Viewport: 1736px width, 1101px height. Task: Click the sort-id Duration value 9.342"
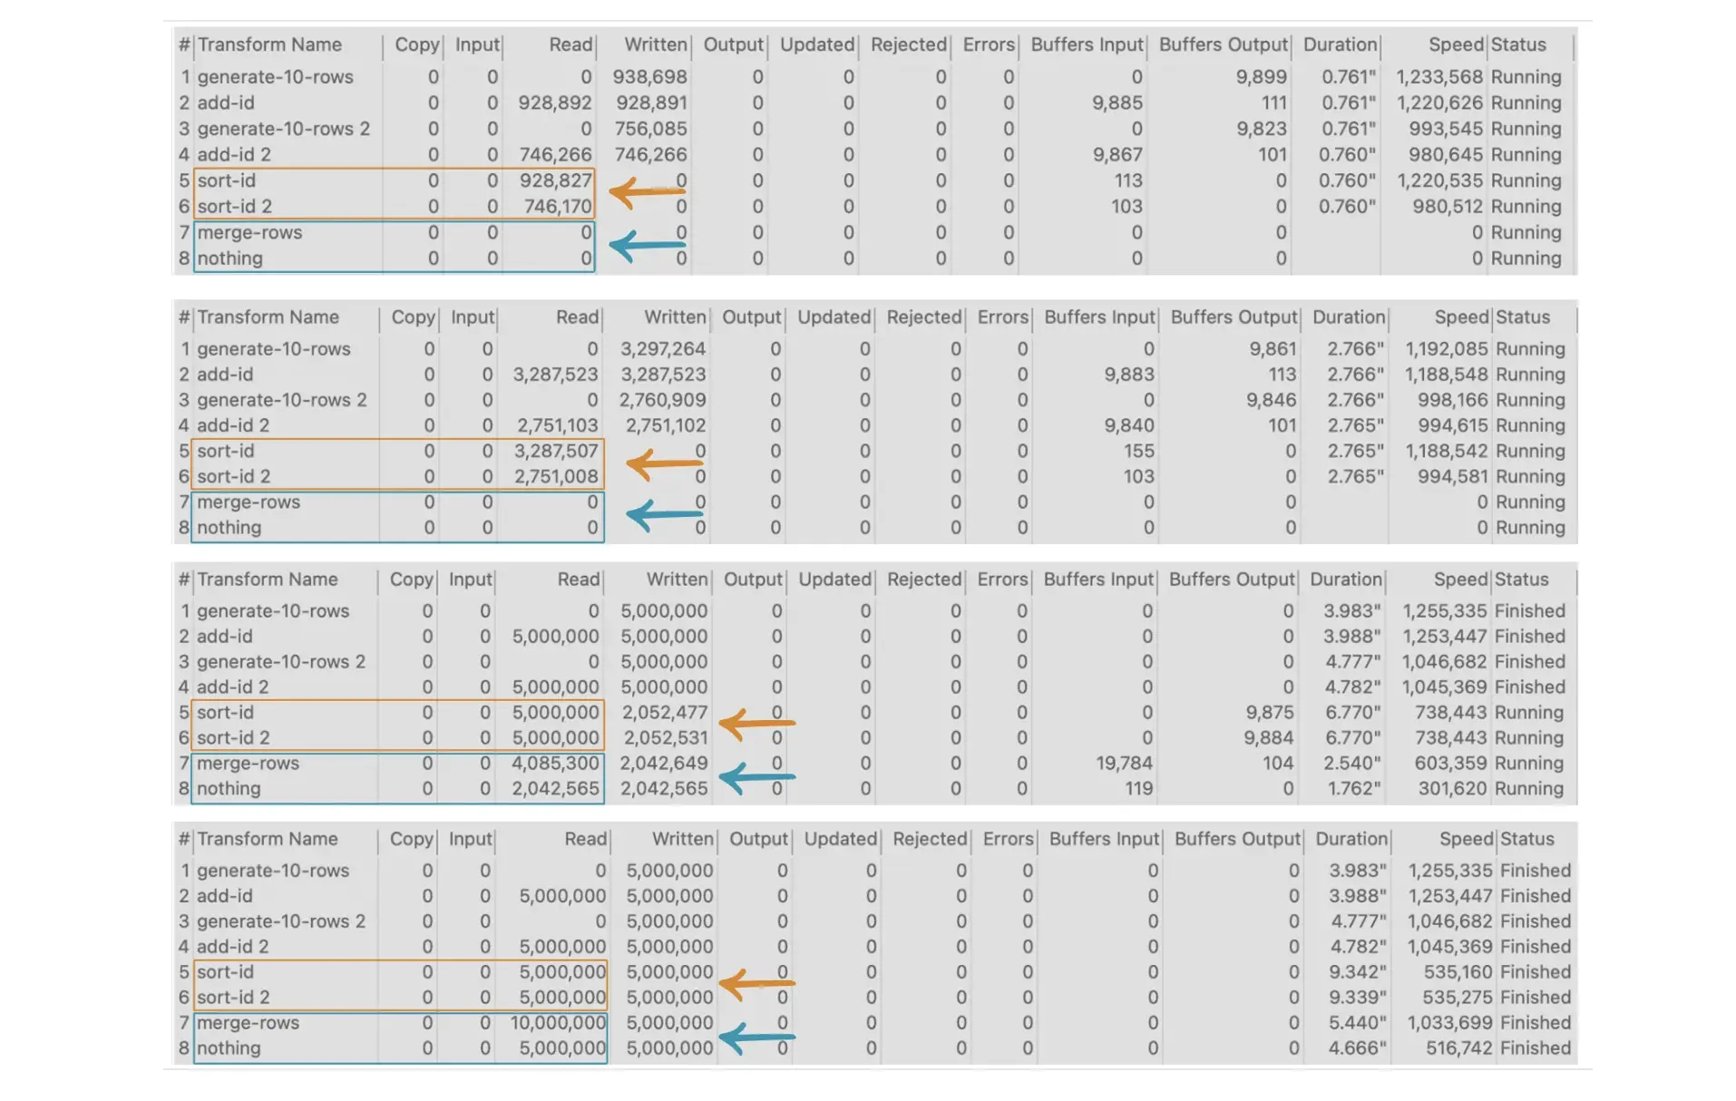point(1358,972)
